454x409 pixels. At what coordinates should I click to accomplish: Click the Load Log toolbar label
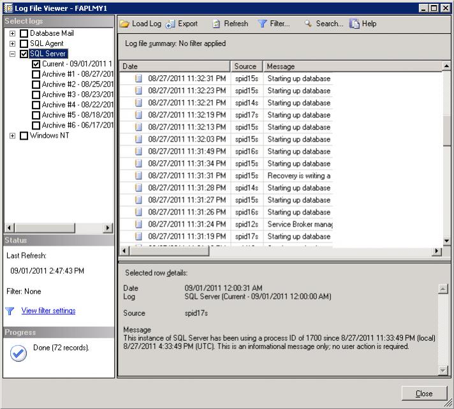[x=147, y=24]
